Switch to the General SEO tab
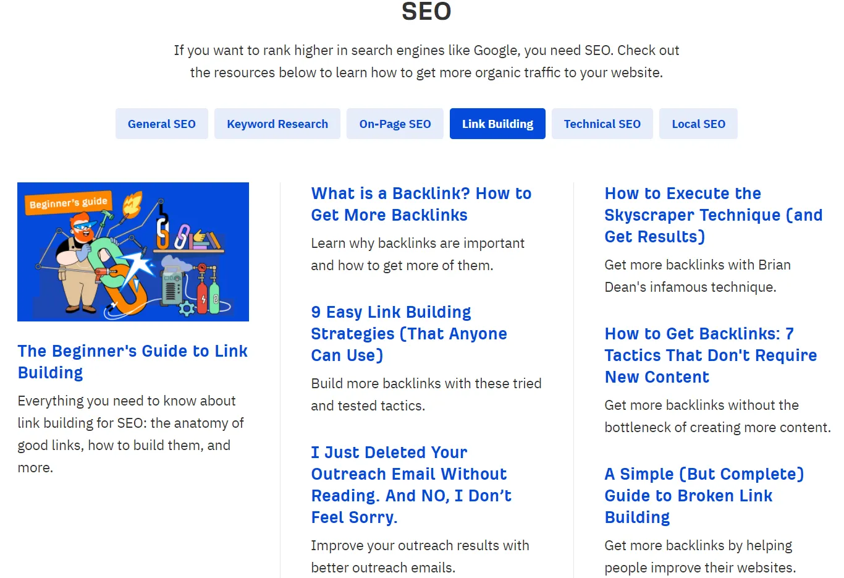844x578 pixels. tap(161, 124)
